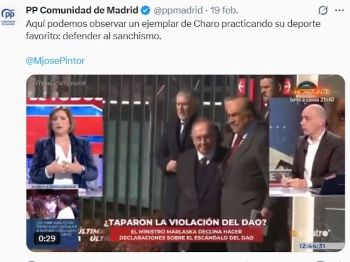Image resolution: width=350 pixels, height=262 pixels.
Task: Click the ¿Taparon la violación del DAO? headline
Action: click(185, 222)
